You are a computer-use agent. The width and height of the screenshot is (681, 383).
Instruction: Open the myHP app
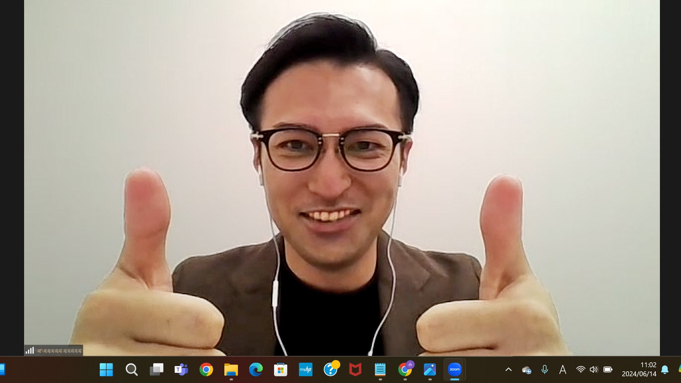coord(306,369)
